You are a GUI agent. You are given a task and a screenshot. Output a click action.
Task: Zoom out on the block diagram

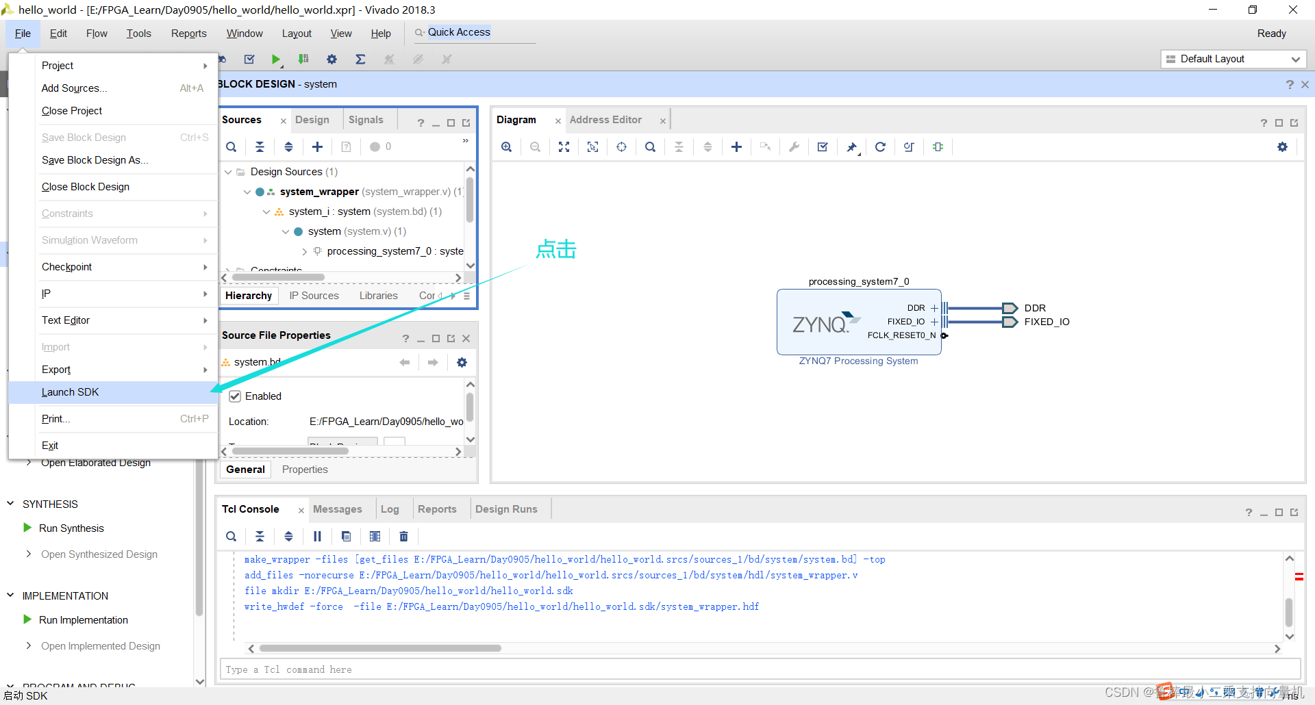[x=535, y=146]
